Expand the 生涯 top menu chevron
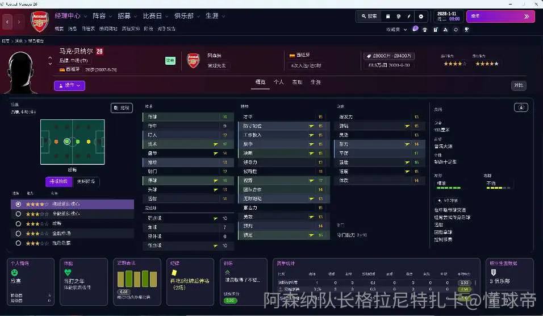This screenshot has width=543, height=316. coord(223,16)
